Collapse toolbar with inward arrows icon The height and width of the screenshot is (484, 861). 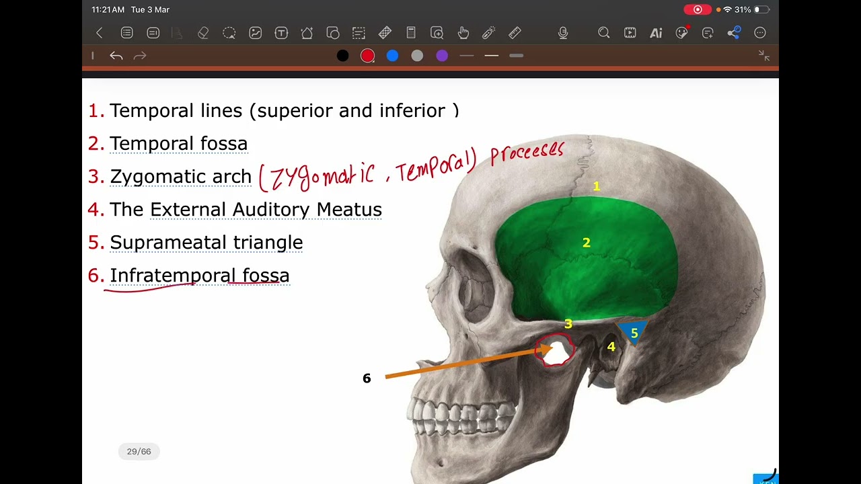[x=764, y=56]
